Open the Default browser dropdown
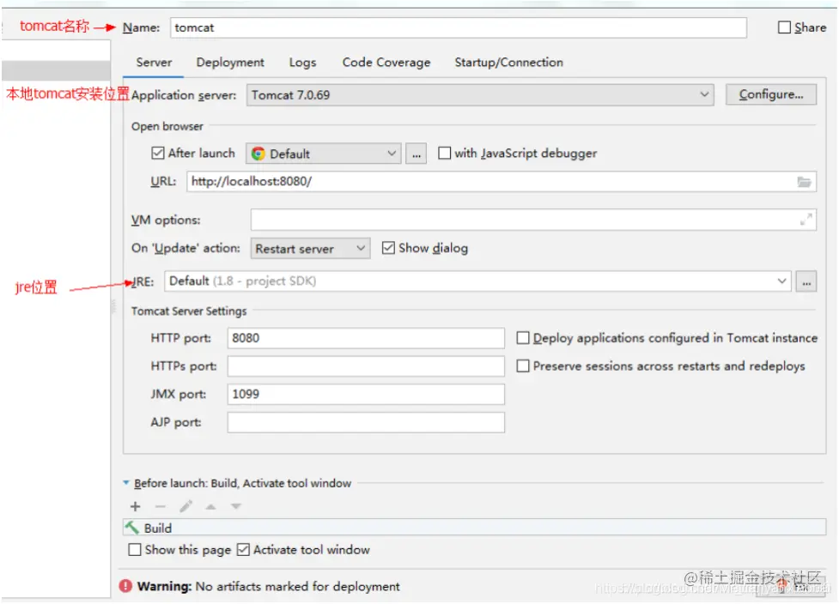This screenshot has width=839, height=604. [323, 154]
